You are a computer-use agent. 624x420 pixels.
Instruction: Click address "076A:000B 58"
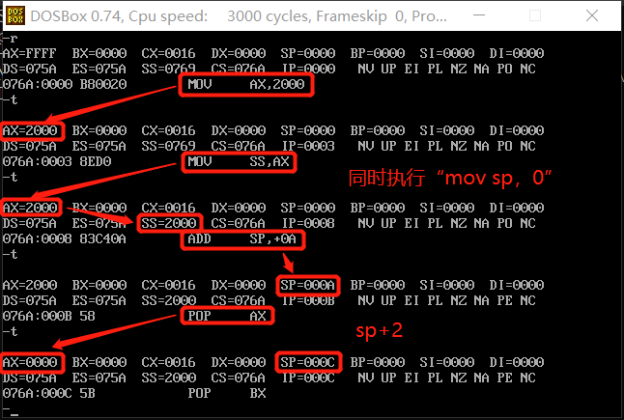pos(48,316)
